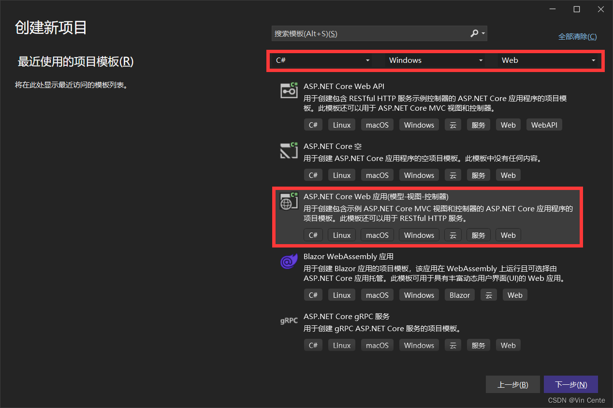613x408 pixels.
Task: Click 全部清除(C) link
Action: coord(577,37)
